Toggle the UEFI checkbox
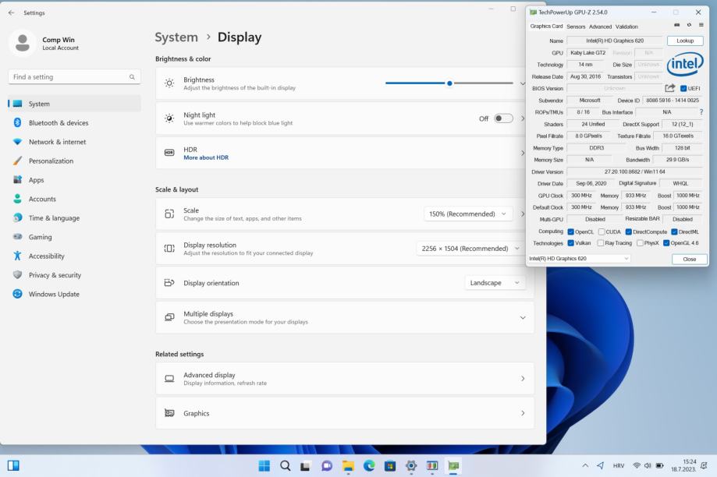The height and width of the screenshot is (477, 717). click(683, 88)
